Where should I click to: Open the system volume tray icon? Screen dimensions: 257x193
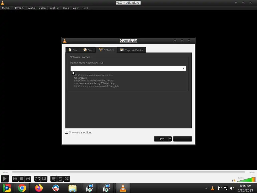pos(232,188)
